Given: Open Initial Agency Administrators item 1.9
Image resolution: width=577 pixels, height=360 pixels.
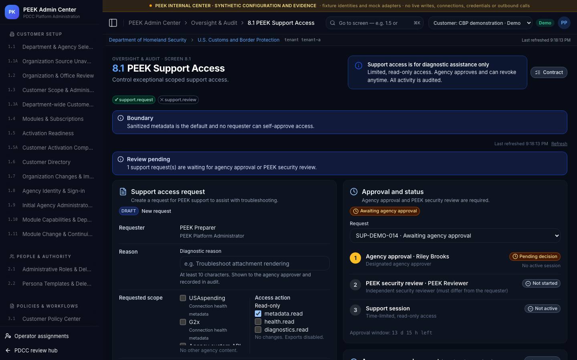Looking at the screenshot, I should (x=50, y=205).
